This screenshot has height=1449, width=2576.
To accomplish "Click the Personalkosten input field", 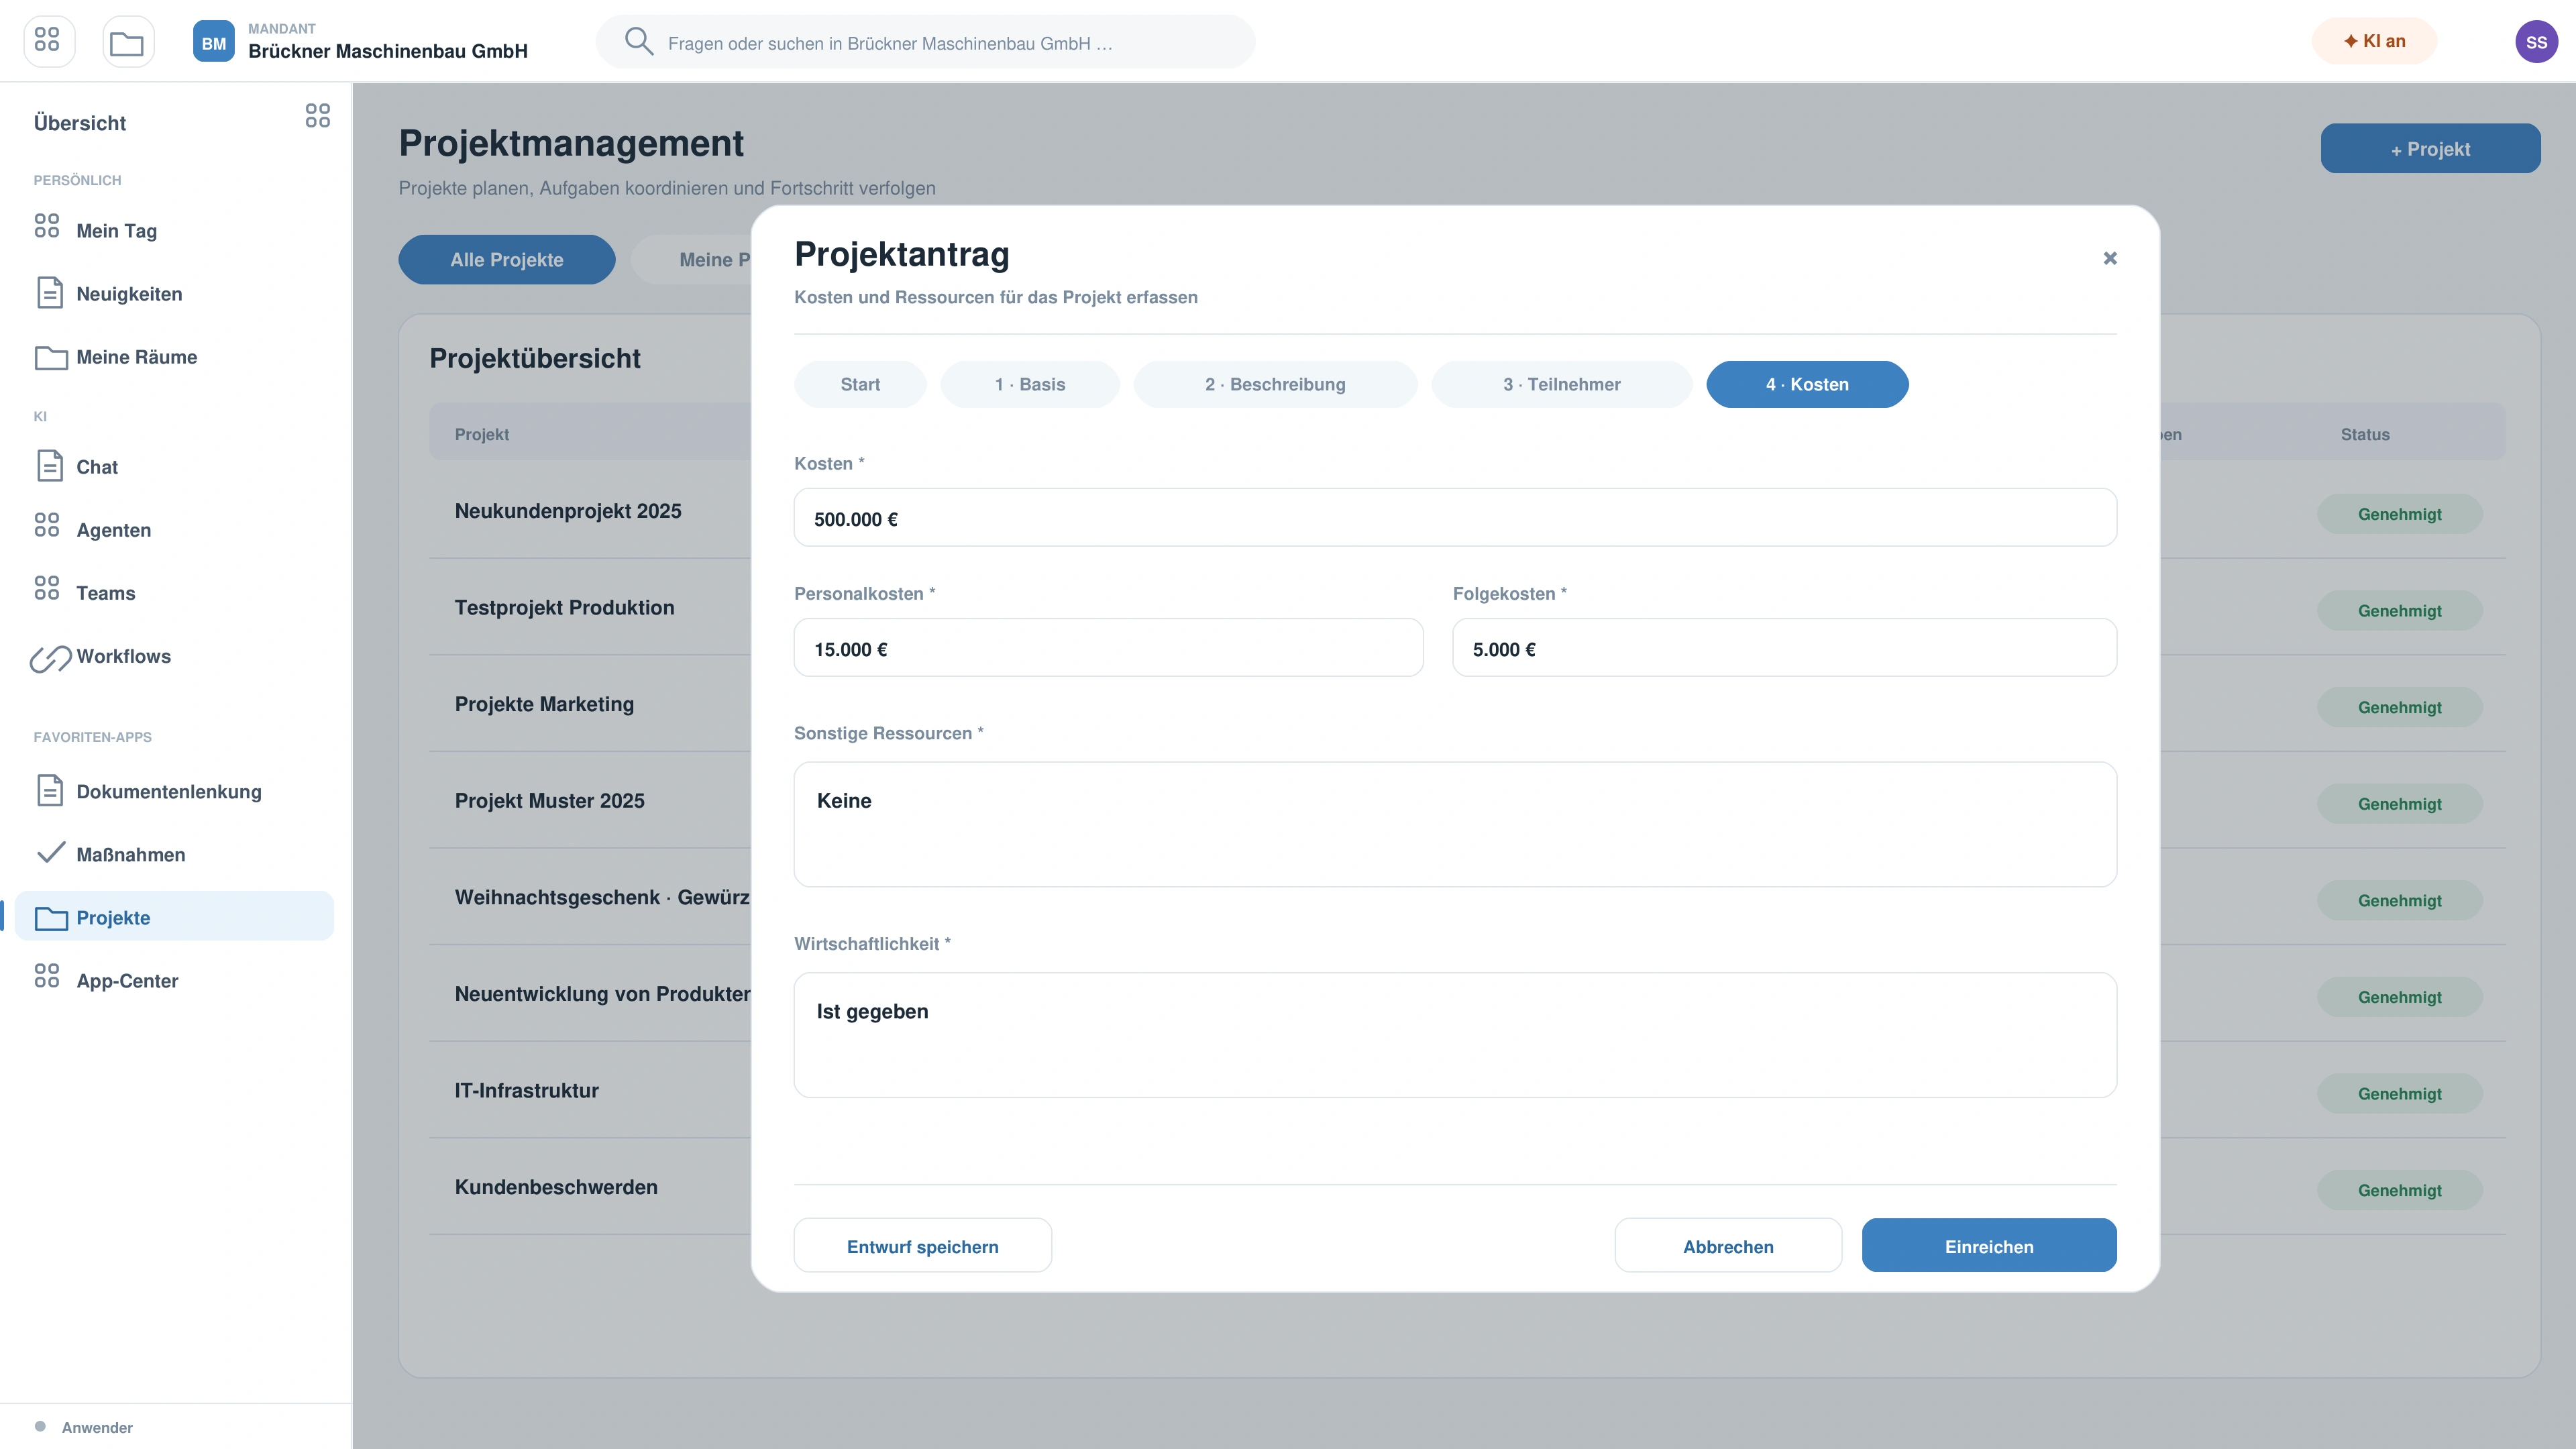I will (1108, 647).
